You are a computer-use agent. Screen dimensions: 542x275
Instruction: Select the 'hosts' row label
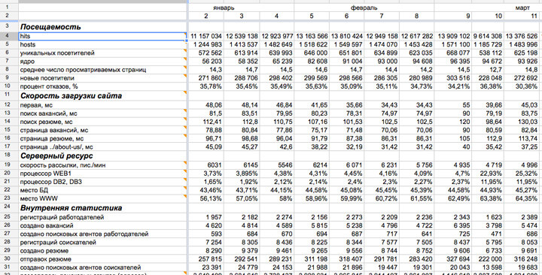coord(102,44)
